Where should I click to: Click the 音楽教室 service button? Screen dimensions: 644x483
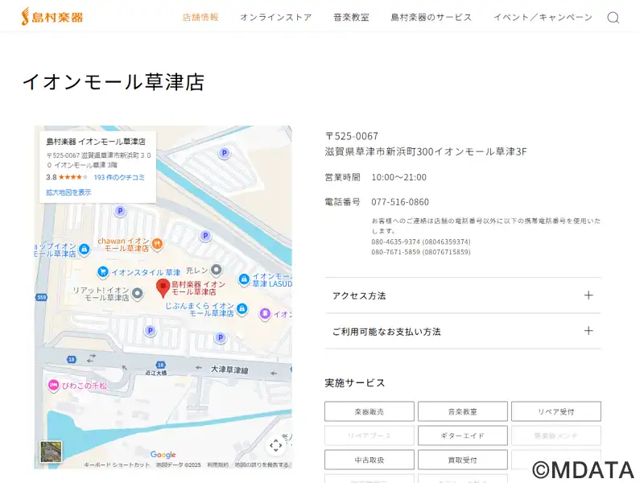tap(462, 411)
